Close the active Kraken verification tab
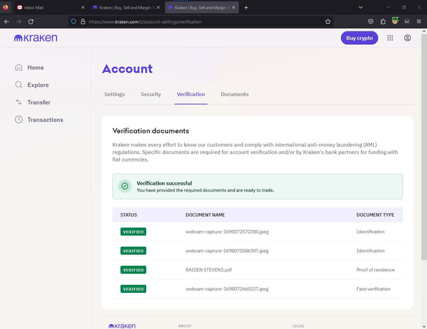This screenshot has width=427, height=329. click(234, 7)
